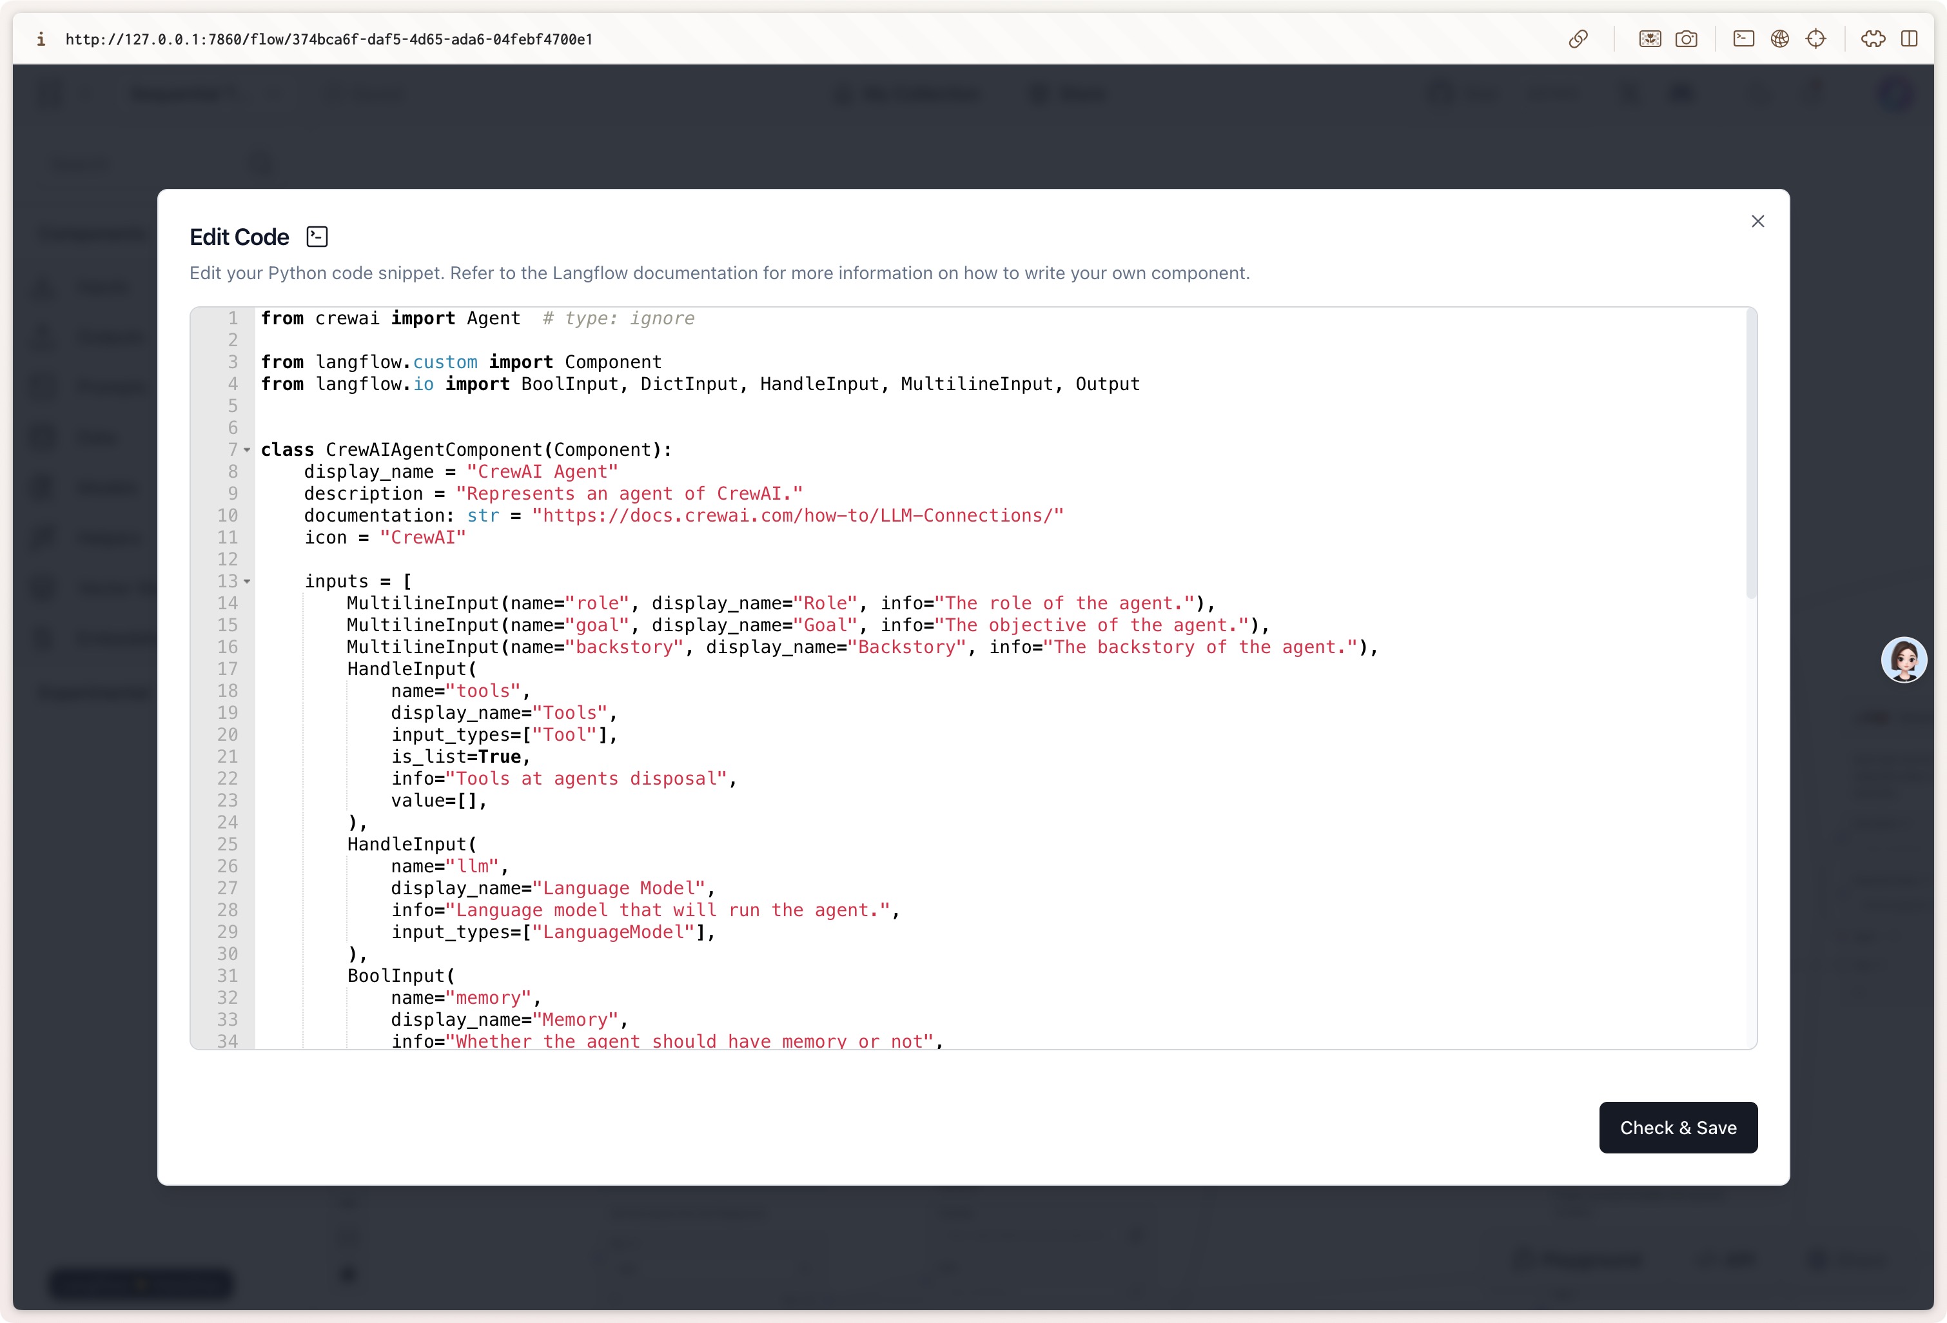This screenshot has width=1947, height=1323.
Task: Click the flower image capture icon
Action: coord(1650,39)
